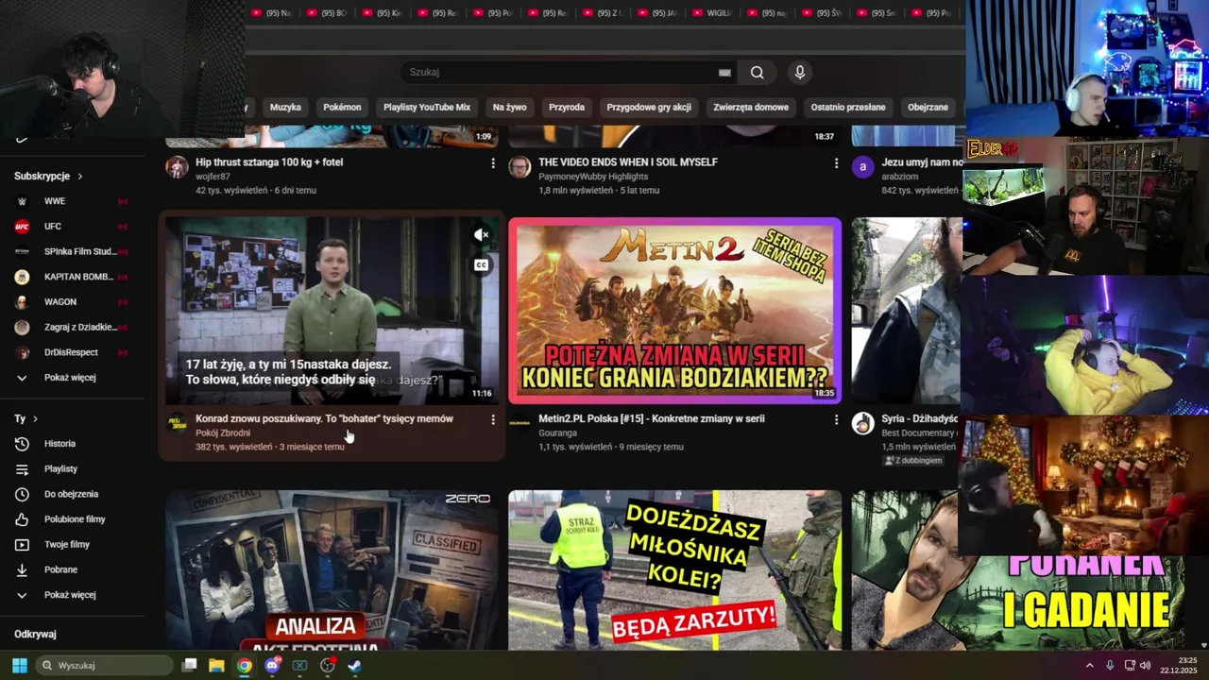Open Discord from the taskbar
The width and height of the screenshot is (1209, 680).
coord(273,665)
